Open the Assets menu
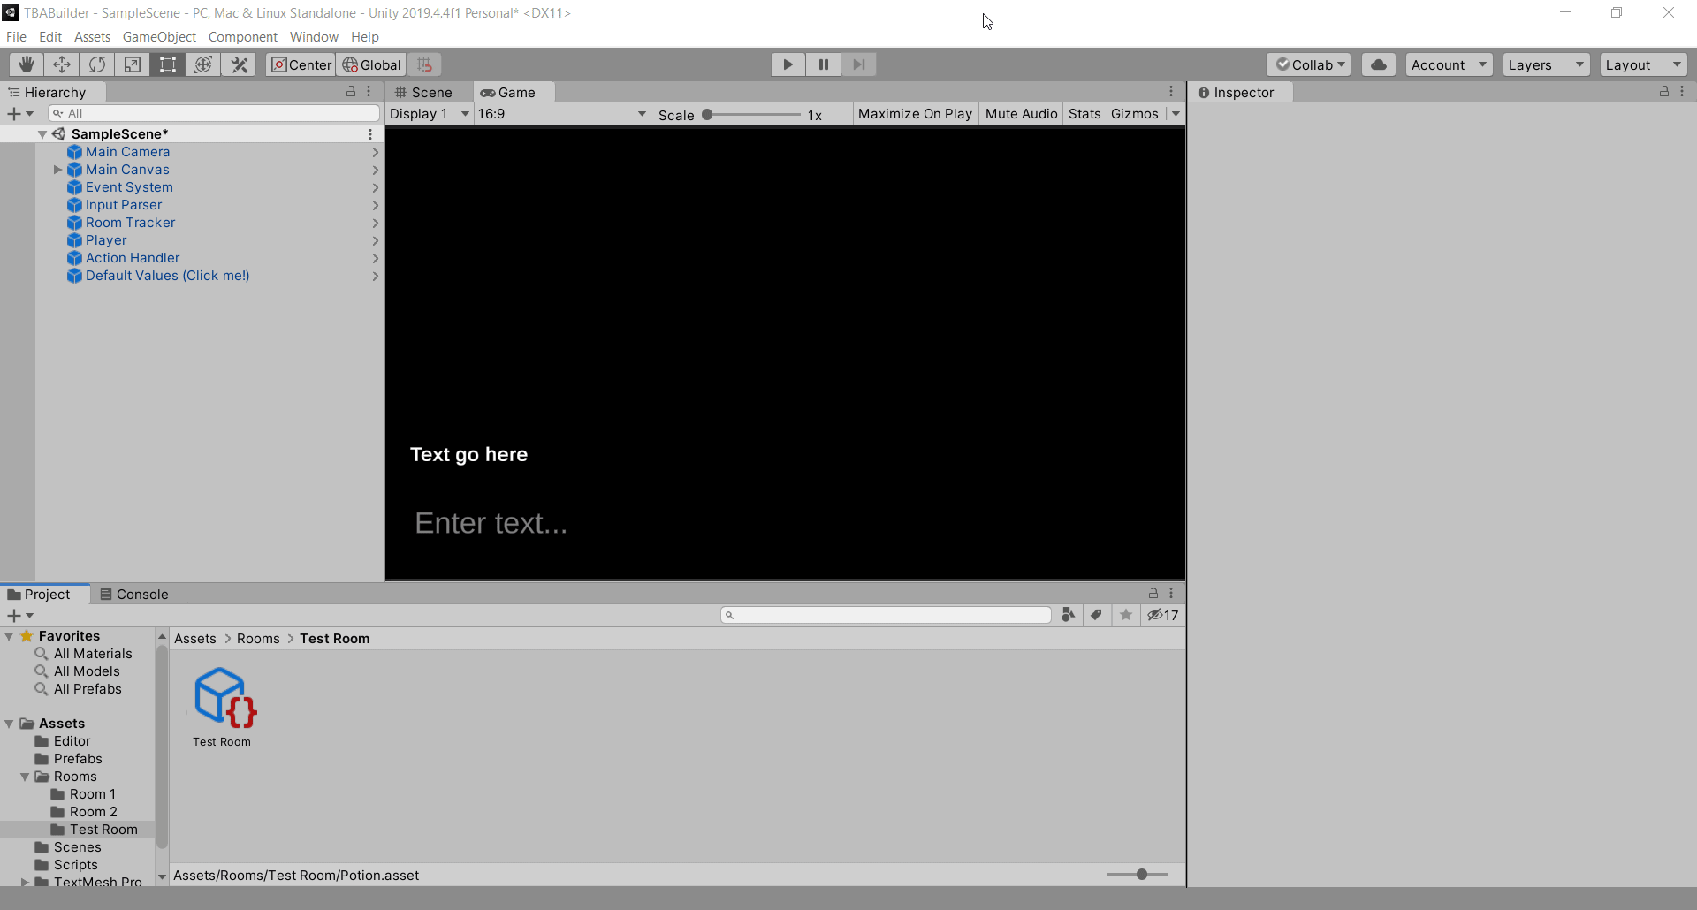 tap(92, 37)
